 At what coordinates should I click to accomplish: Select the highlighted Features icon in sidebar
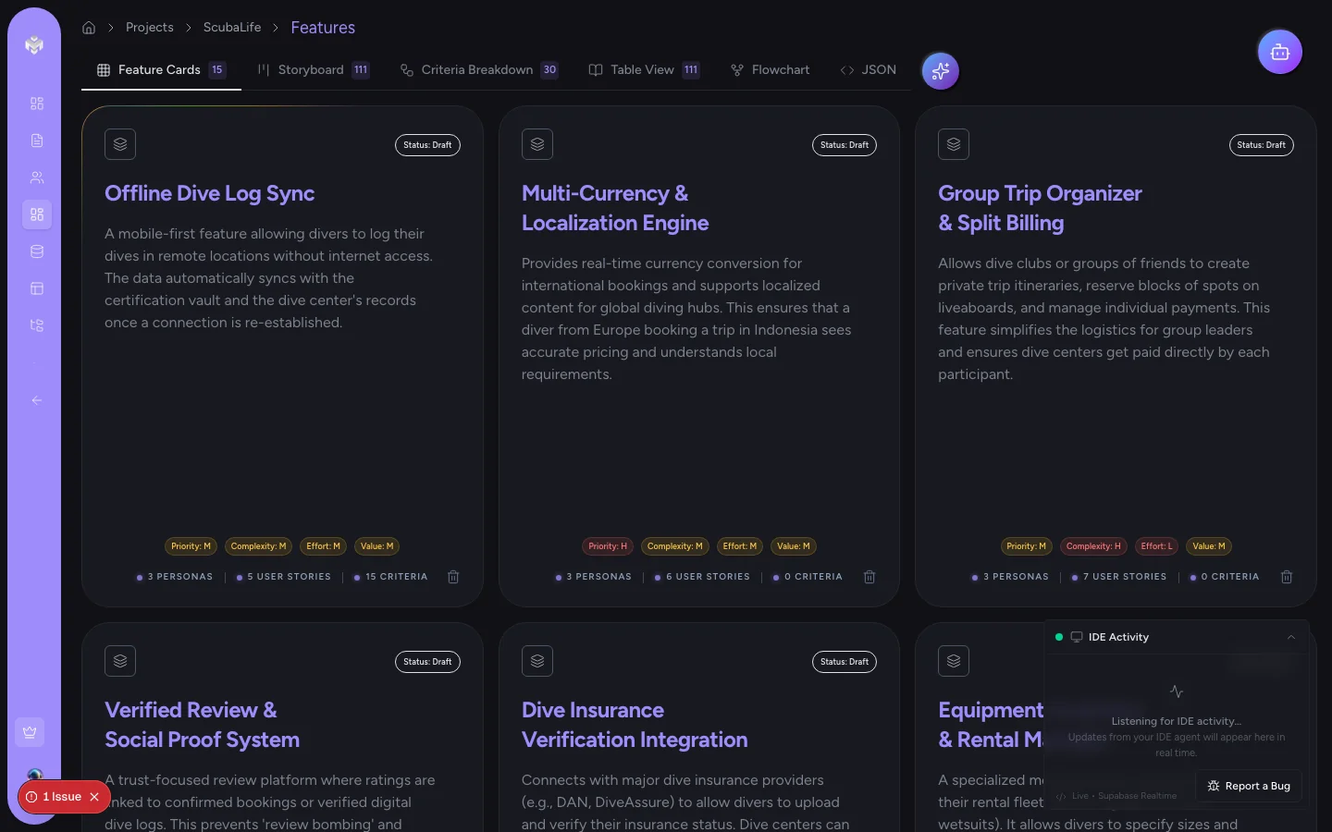[x=37, y=214]
